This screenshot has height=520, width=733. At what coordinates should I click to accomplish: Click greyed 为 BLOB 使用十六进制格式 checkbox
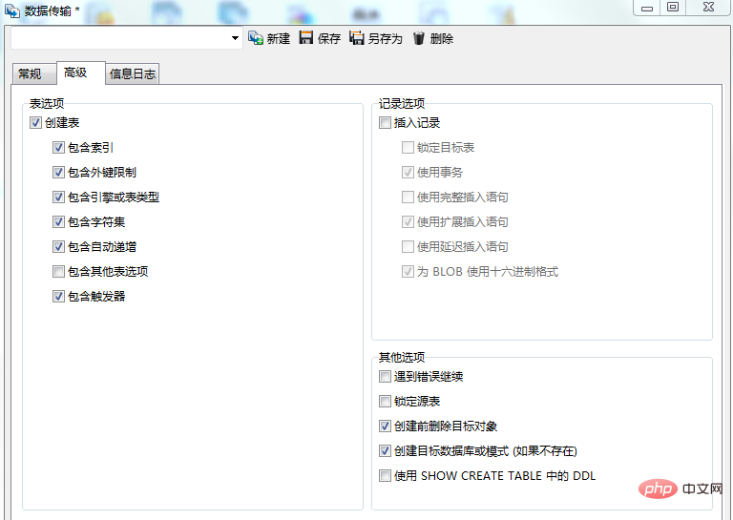[x=408, y=271]
